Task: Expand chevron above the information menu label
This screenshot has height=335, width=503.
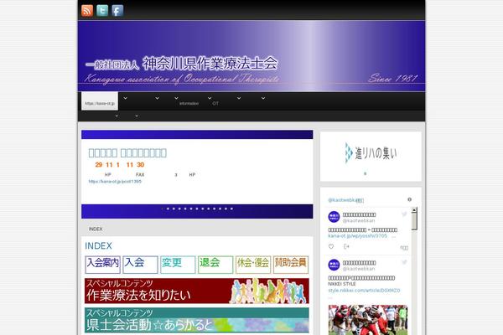Action: click(176, 98)
